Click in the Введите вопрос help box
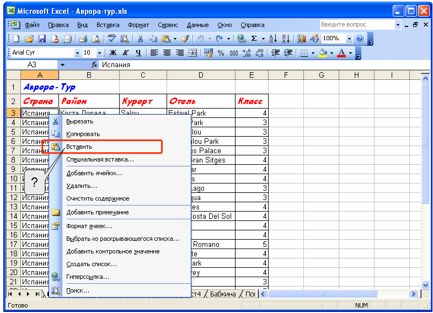This screenshot has height=313, width=433. [x=357, y=25]
